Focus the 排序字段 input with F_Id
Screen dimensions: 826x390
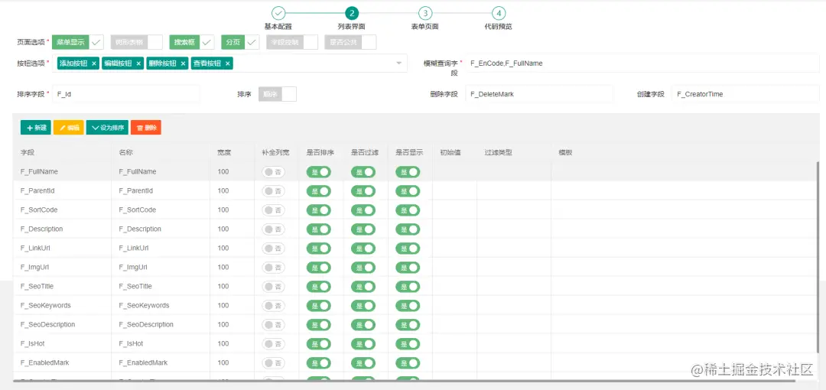point(126,94)
